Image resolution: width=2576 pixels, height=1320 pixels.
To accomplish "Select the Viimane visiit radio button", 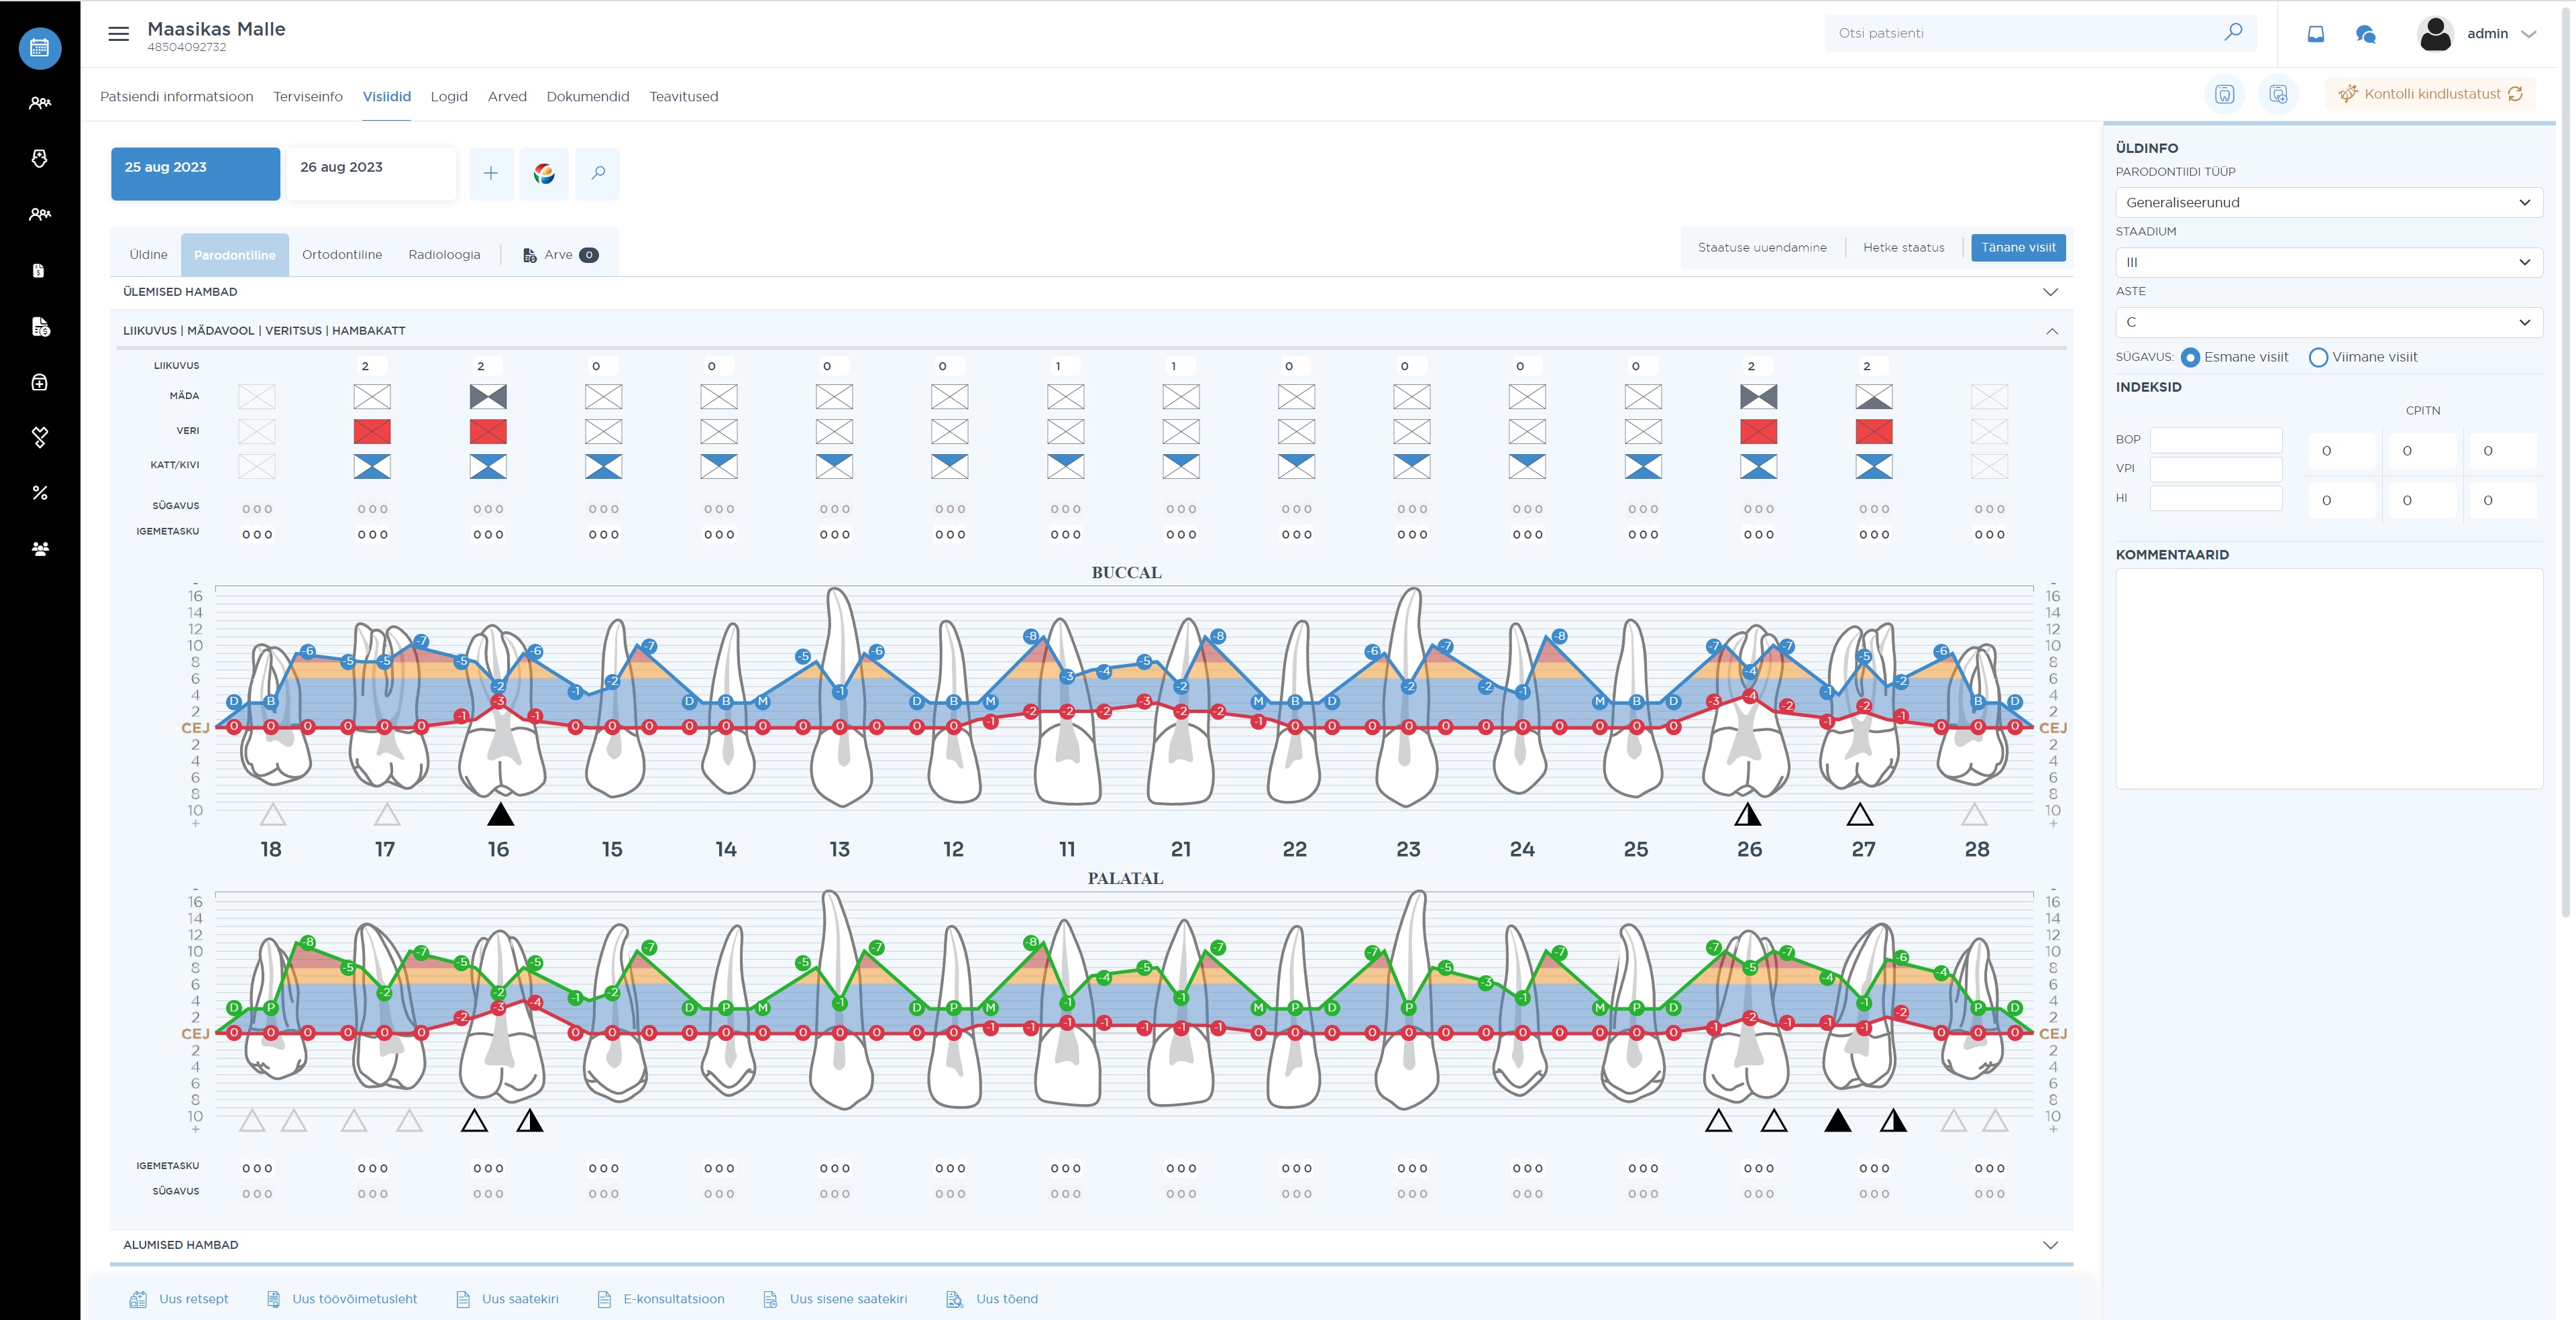I will coord(2318,357).
